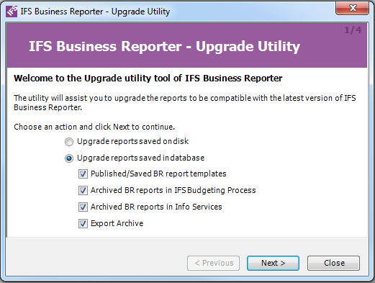Click the 1/4 page step indicator
Viewport: 375px width, 283px height.
click(x=353, y=30)
